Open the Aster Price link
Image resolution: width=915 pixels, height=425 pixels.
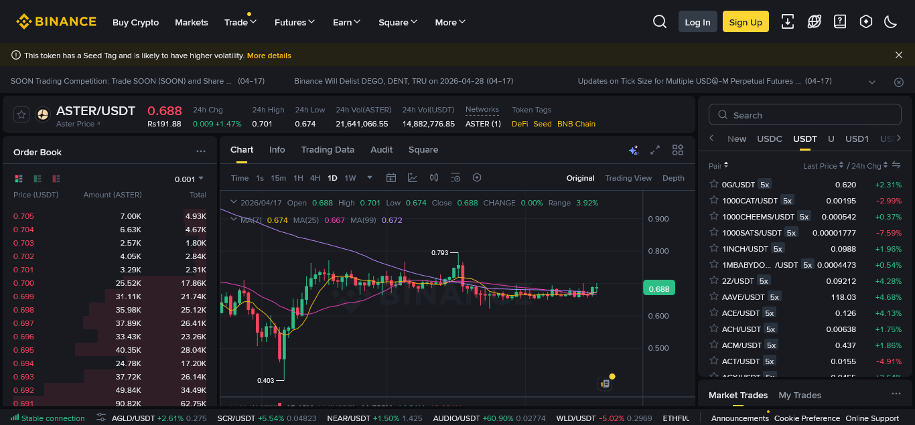point(78,124)
